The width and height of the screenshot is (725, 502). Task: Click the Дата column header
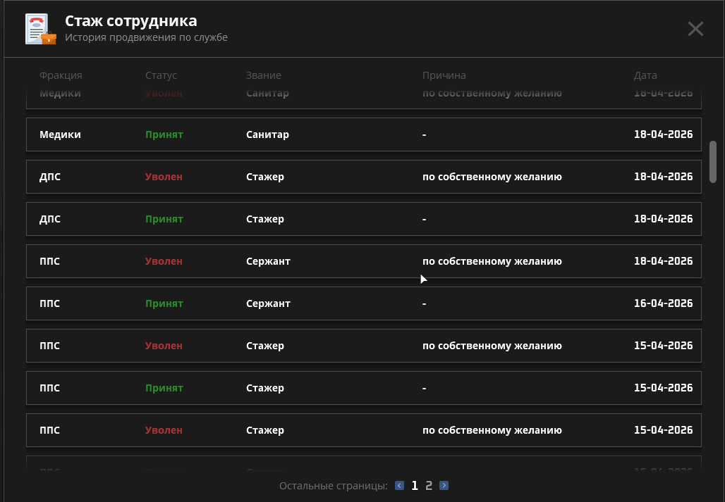click(x=645, y=75)
